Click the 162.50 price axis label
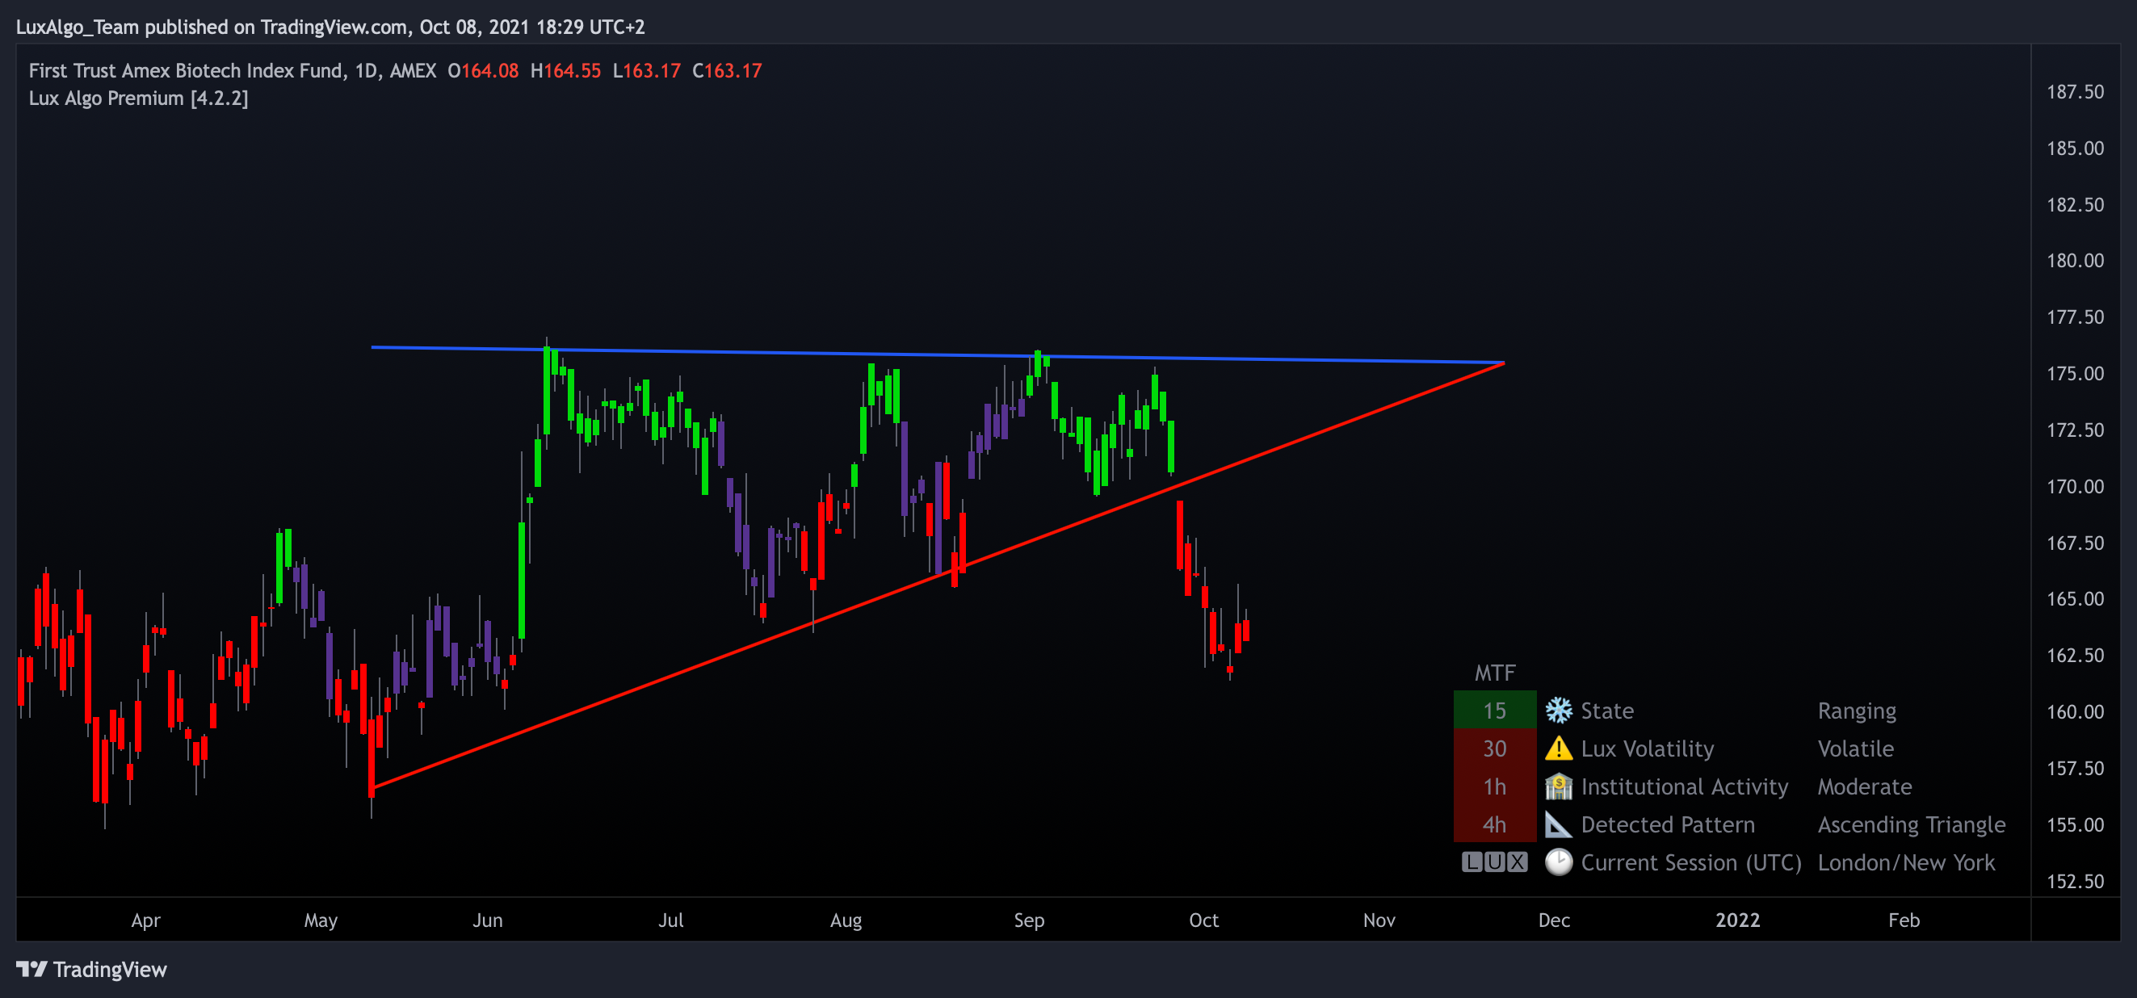Viewport: 2137px width, 998px height. (2075, 655)
